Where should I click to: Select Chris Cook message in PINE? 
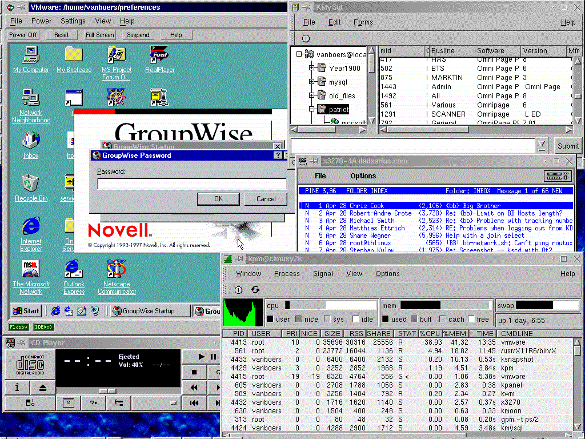[436, 206]
